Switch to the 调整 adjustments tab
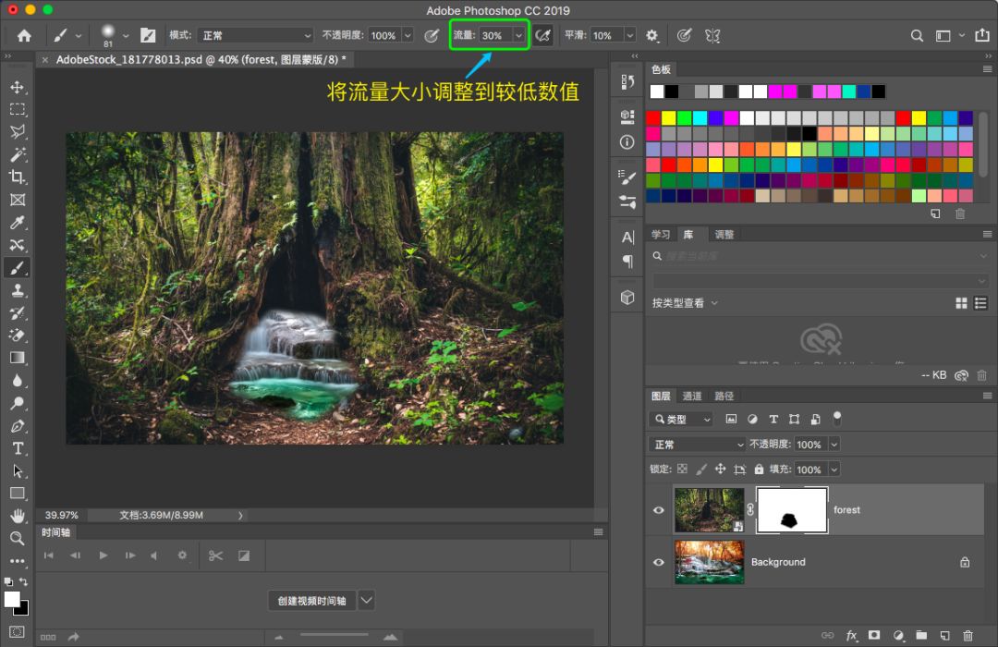The image size is (998, 647). click(724, 235)
